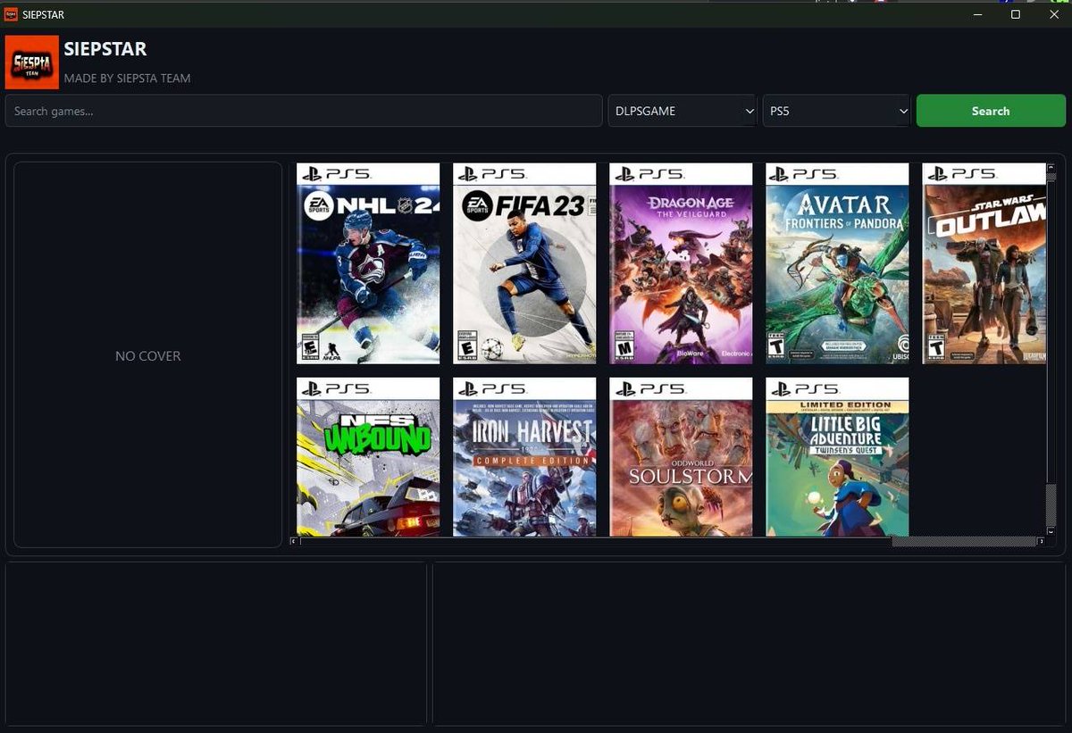Screen dimensions: 1072x733
Task: Open the PS5 platform dropdown
Action: (836, 111)
